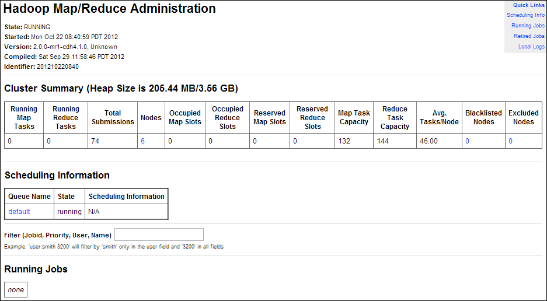This screenshot has height=301, width=547.
Task: Open the default queue link
Action: pyautogui.click(x=19, y=211)
